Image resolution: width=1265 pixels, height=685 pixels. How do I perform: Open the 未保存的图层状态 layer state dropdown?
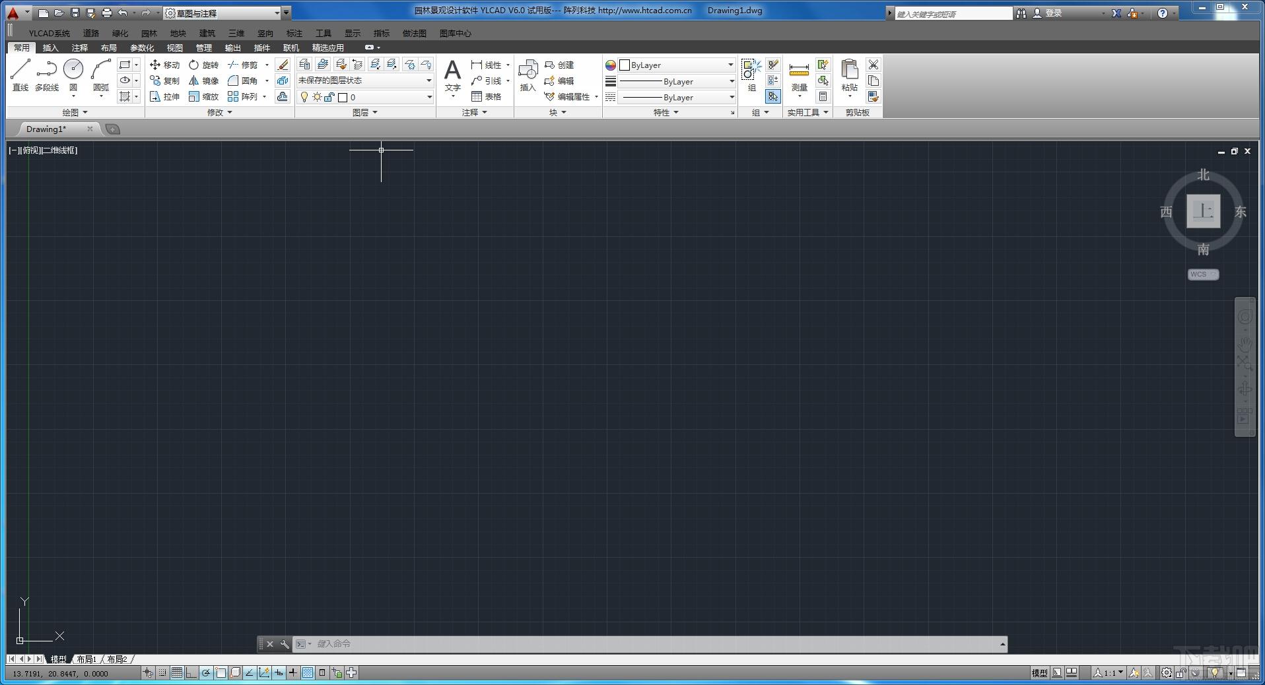pos(364,81)
